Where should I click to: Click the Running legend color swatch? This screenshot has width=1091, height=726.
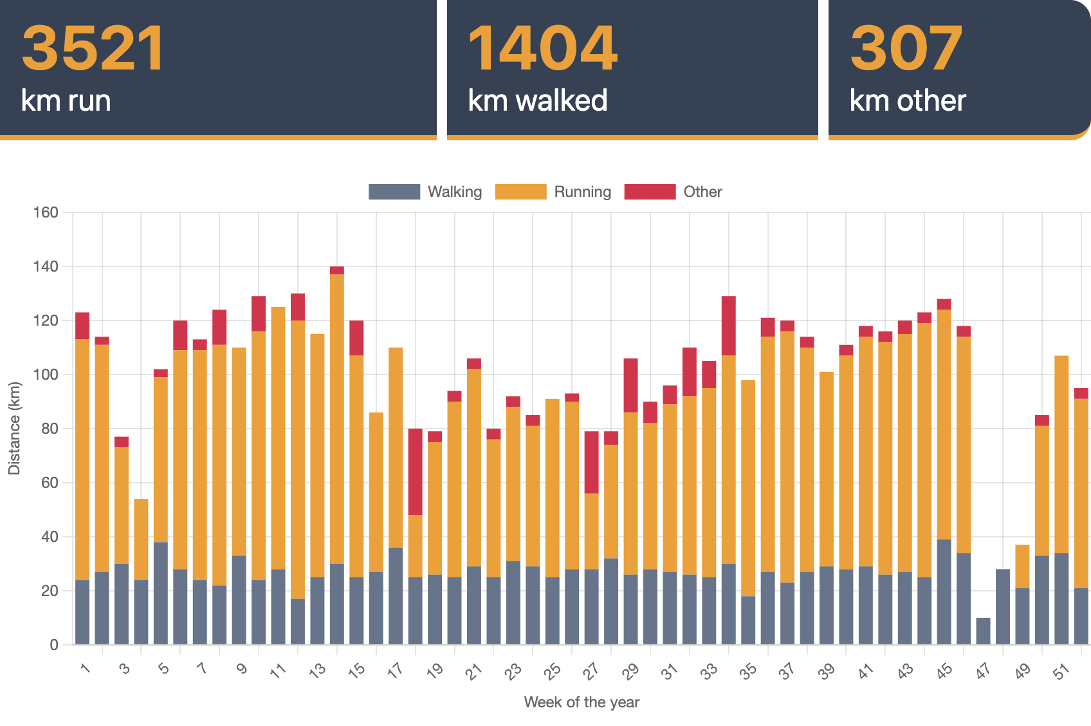pyautogui.click(x=520, y=191)
